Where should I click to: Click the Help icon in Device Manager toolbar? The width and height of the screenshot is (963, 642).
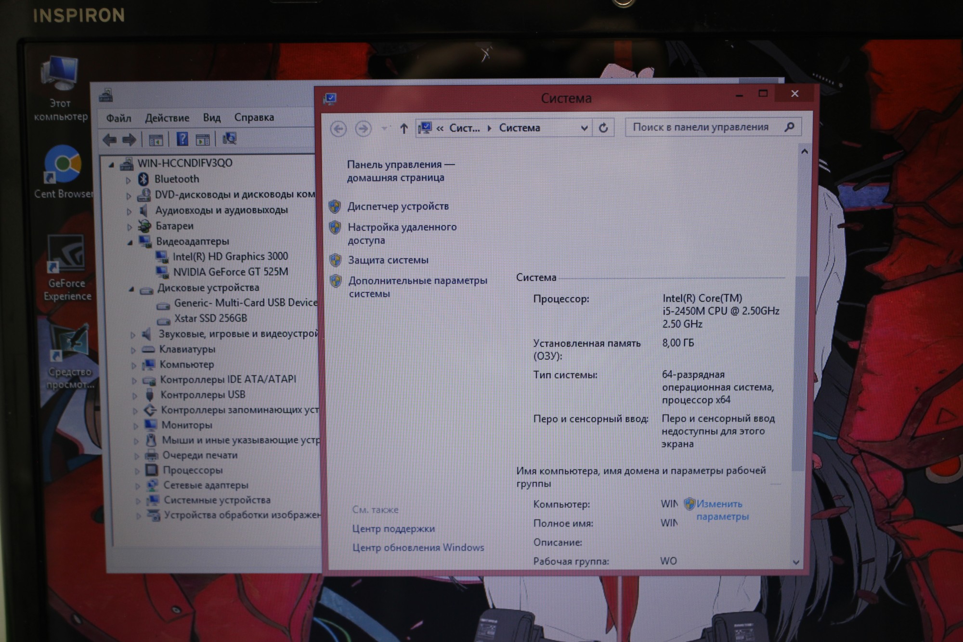(182, 139)
